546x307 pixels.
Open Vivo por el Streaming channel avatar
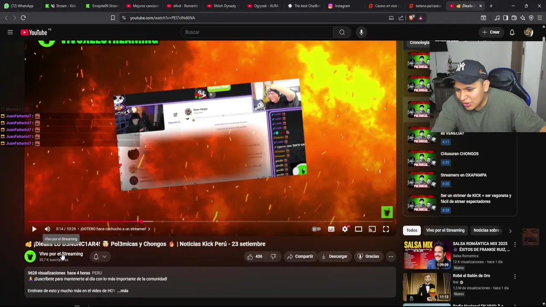pyautogui.click(x=30, y=256)
